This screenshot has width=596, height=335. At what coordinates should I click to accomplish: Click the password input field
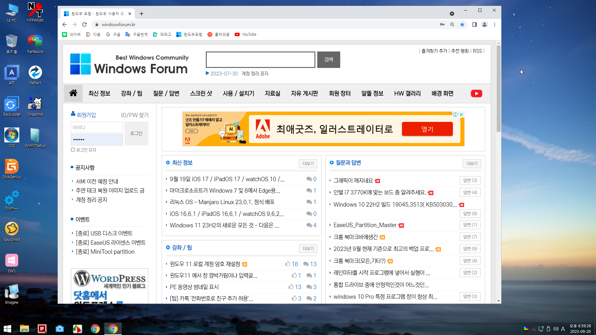point(97,140)
